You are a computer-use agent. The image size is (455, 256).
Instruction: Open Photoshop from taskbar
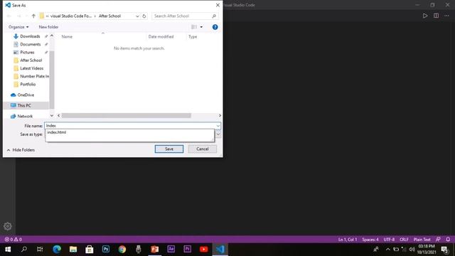point(106,250)
